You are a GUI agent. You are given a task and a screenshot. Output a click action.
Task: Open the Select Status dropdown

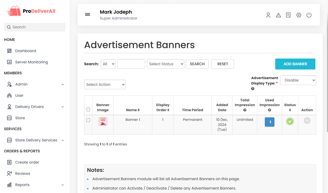(x=166, y=64)
